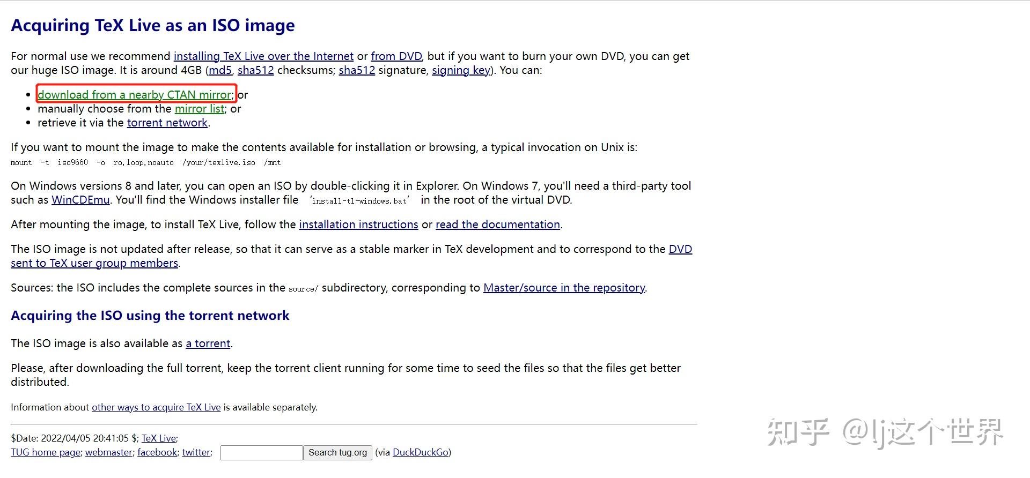Click the 'download from a nearby CTAN mirror' link
Viewport: 1030px width, 478px height.
(x=134, y=95)
